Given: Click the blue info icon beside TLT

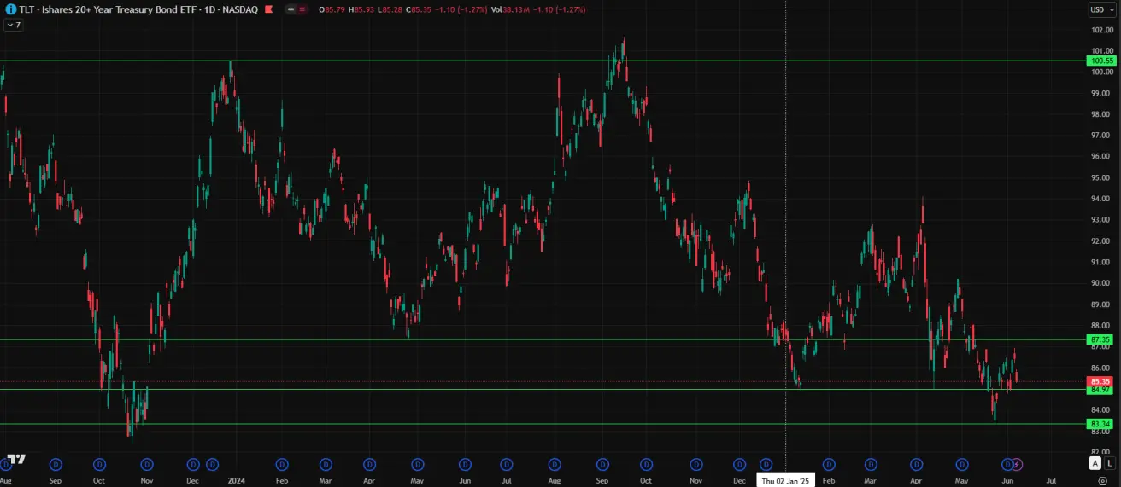Looking at the screenshot, I should pos(10,9).
